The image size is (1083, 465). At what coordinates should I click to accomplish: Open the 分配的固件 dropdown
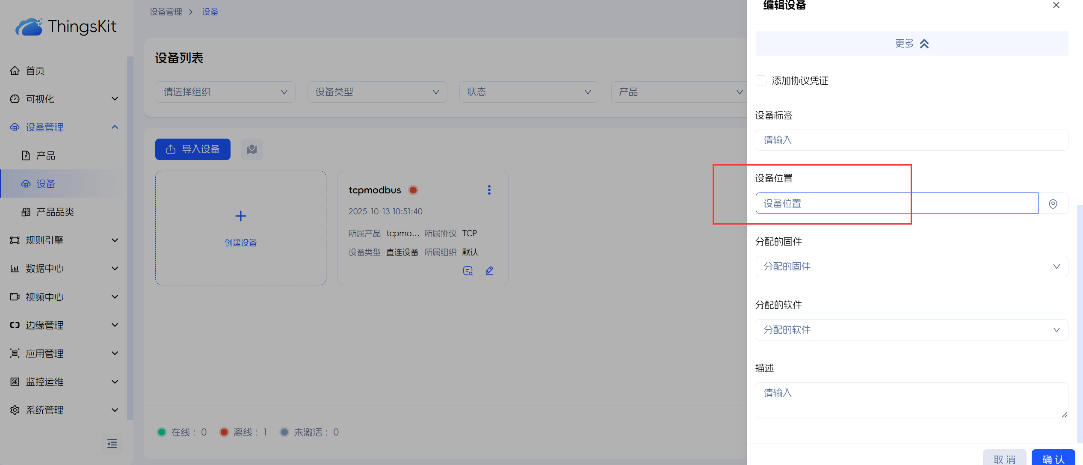(x=911, y=267)
